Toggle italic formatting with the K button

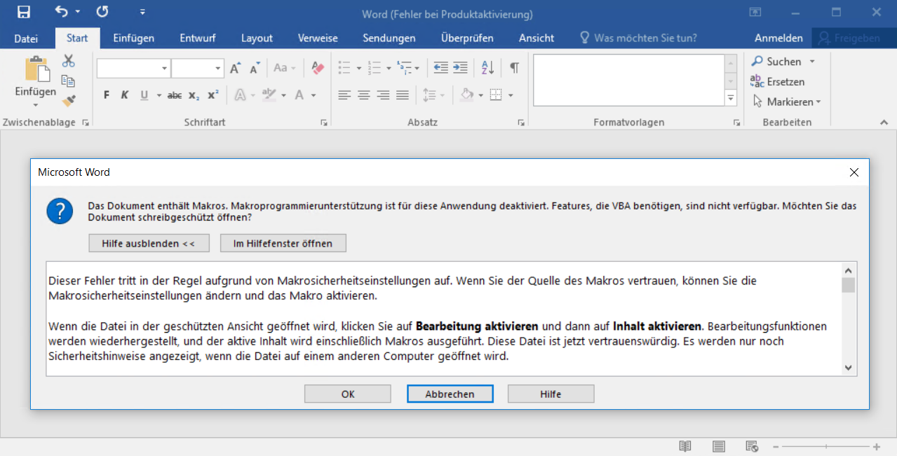(125, 95)
